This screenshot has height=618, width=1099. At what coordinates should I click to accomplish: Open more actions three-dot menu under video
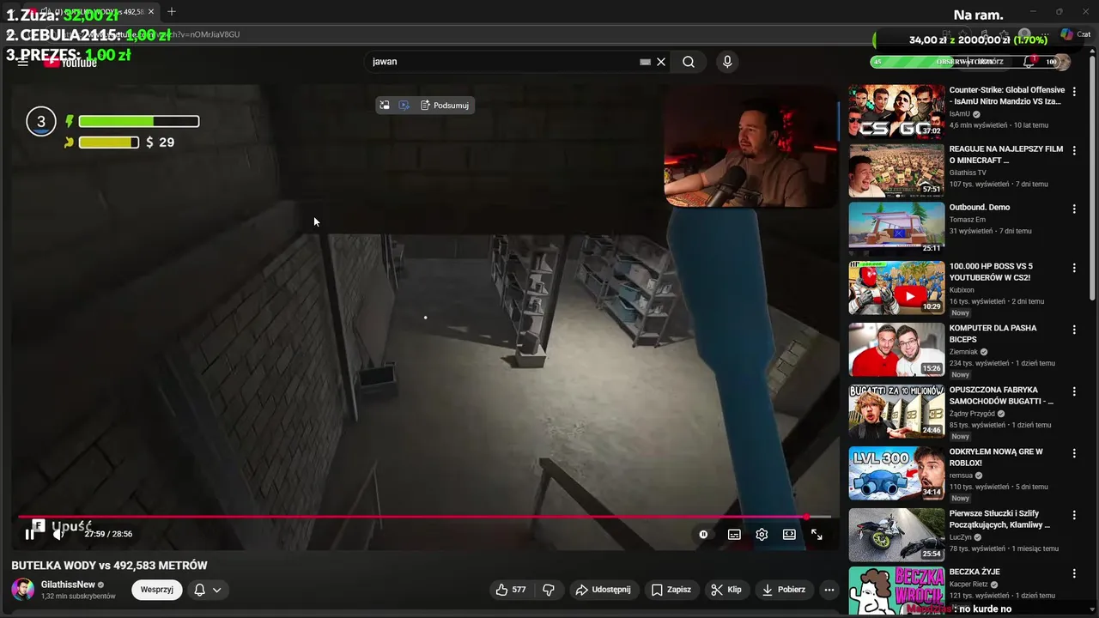829,590
